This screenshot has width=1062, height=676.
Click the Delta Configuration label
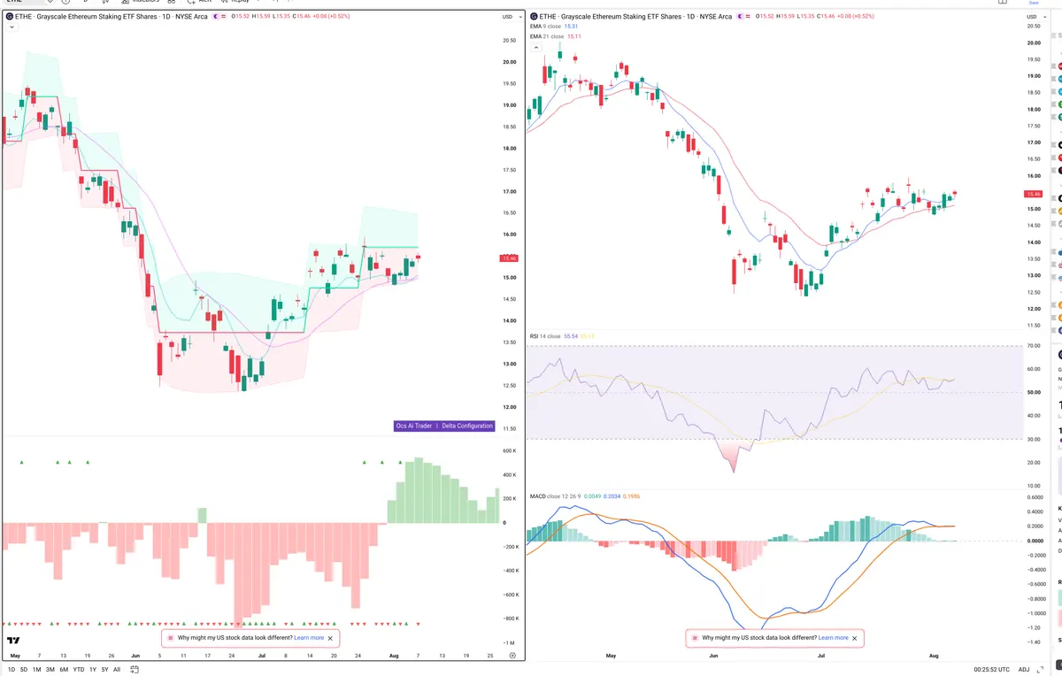467,426
